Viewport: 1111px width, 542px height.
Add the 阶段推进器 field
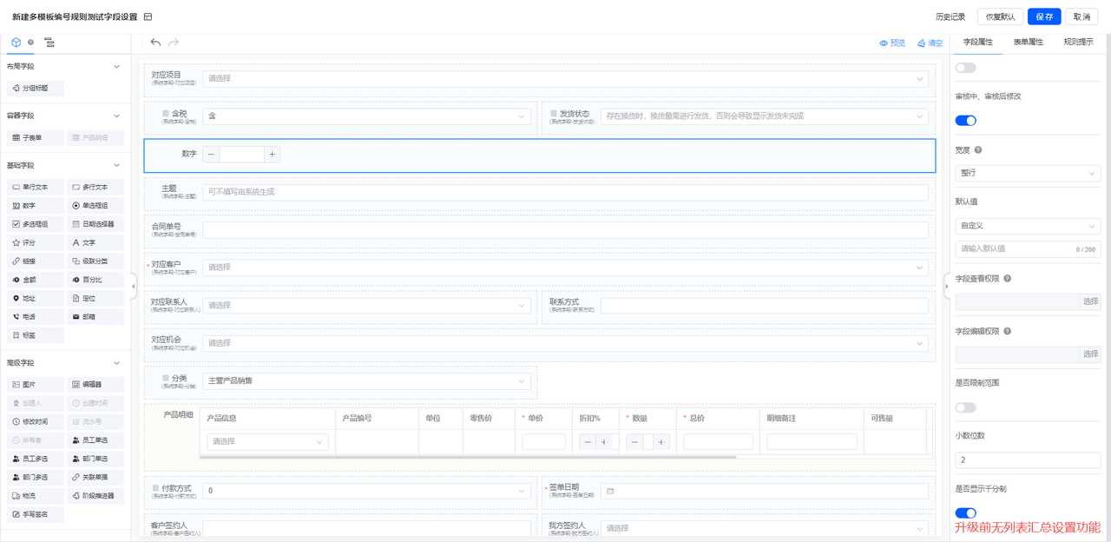pyautogui.click(x=95, y=496)
